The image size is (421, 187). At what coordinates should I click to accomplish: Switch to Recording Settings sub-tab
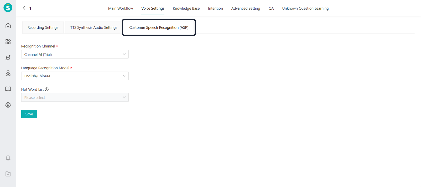pos(43,27)
